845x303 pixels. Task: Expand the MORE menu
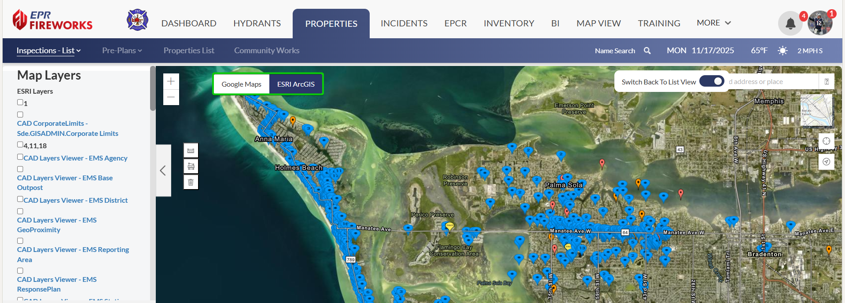[x=713, y=23]
